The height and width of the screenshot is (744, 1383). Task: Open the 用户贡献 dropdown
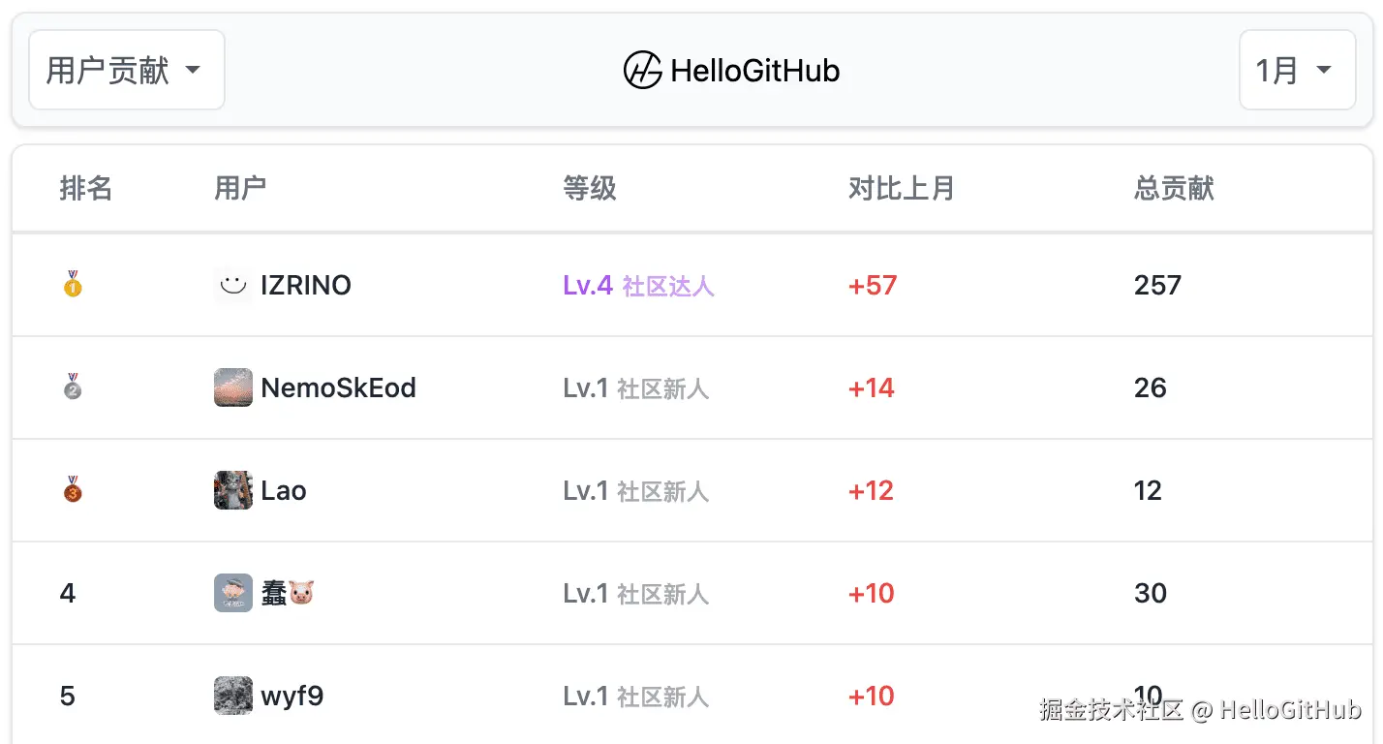(126, 70)
